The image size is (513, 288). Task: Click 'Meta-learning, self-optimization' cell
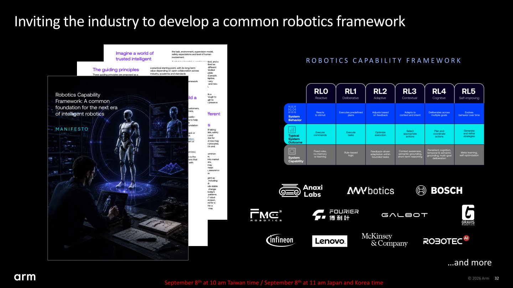pyautogui.click(x=469, y=155)
